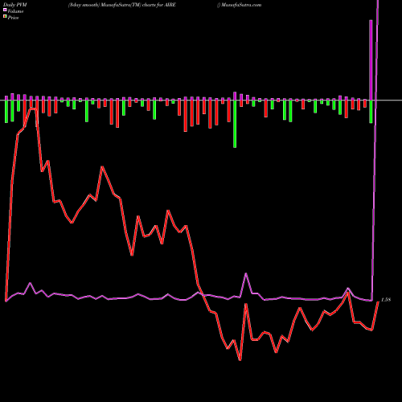
Task: Click the Daily PVM title text
Action: tap(15, 5)
